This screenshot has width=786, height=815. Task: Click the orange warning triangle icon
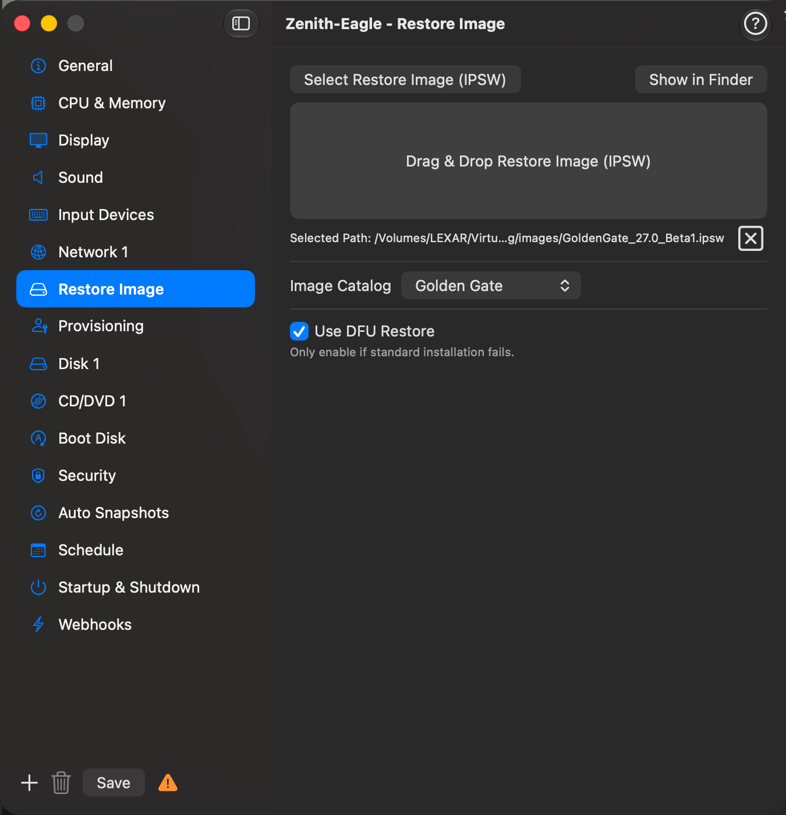pos(168,783)
